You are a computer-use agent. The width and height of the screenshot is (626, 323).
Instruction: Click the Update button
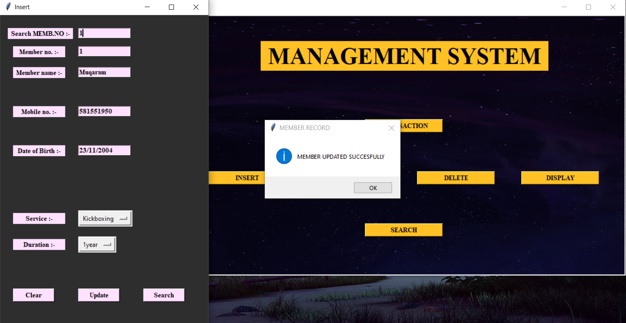pyautogui.click(x=98, y=295)
